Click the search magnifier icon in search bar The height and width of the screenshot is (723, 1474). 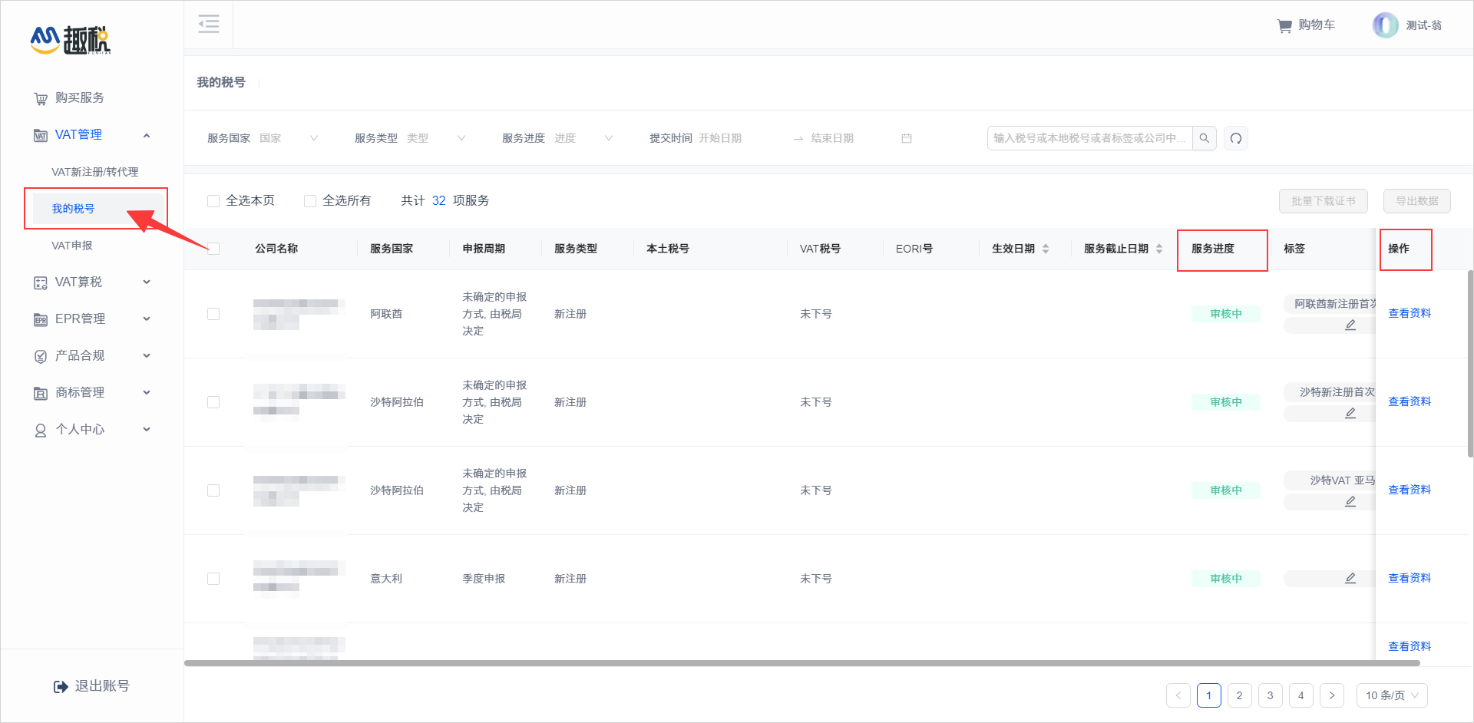1204,138
